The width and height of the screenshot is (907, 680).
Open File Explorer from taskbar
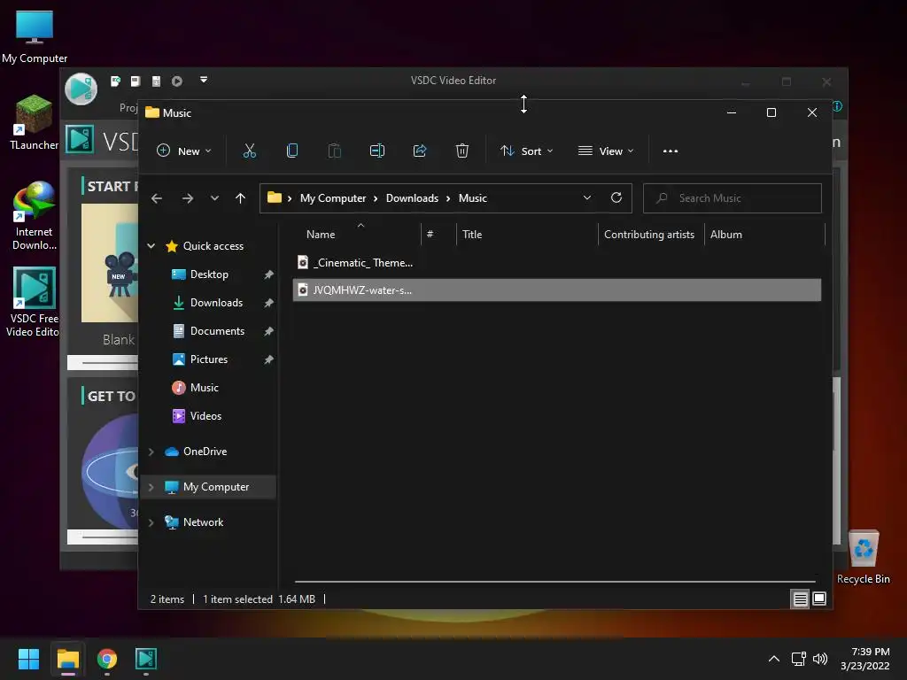[67, 659]
